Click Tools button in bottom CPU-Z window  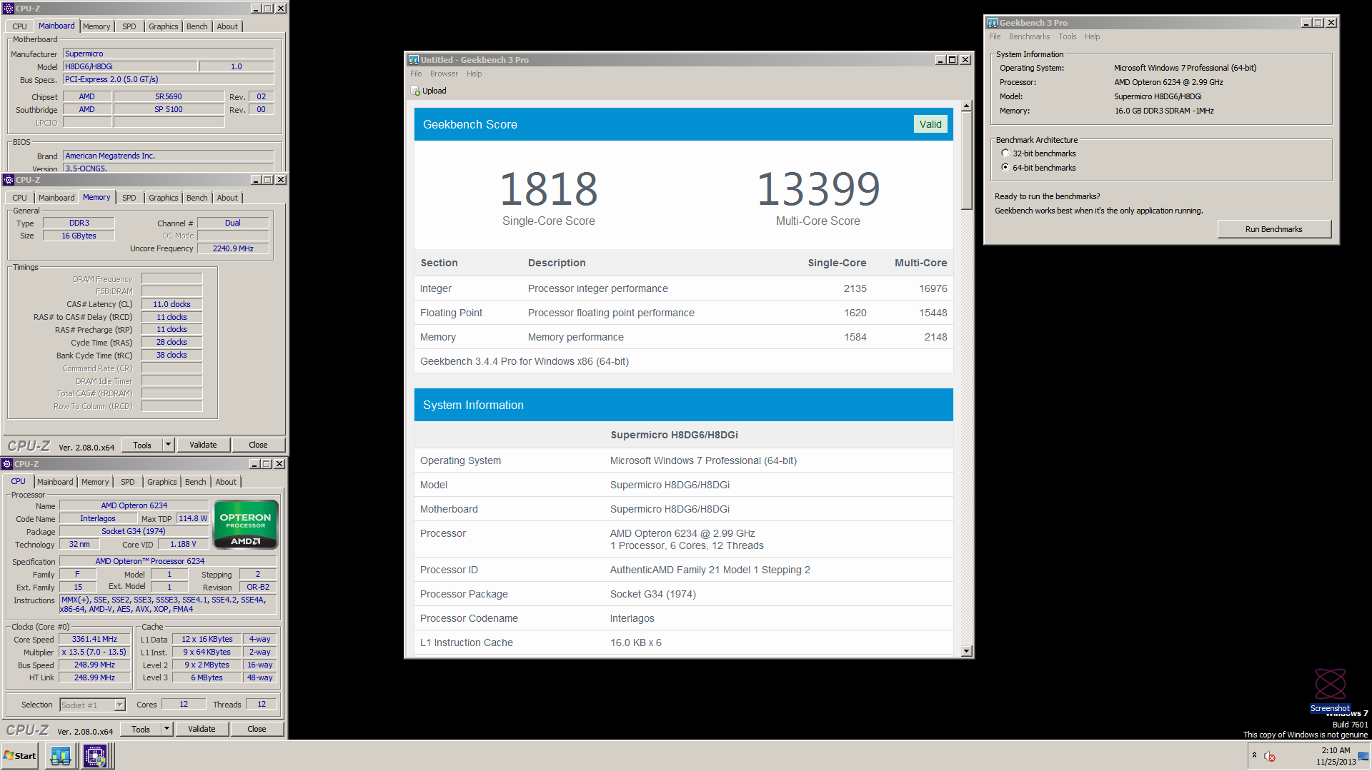tap(141, 729)
